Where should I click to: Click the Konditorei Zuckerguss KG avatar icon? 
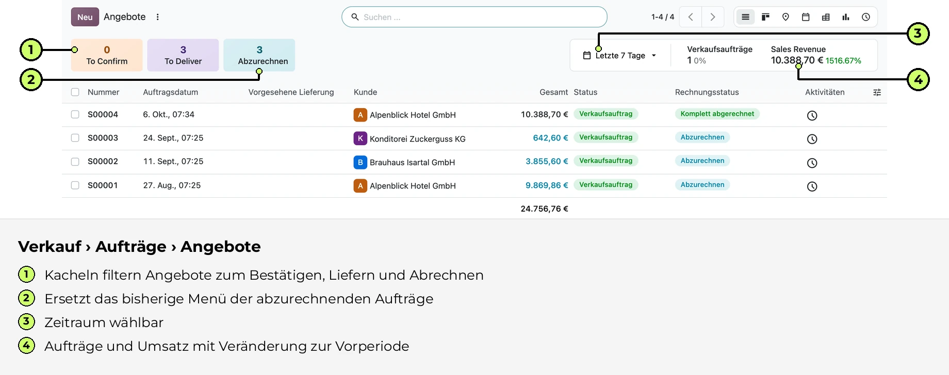point(360,139)
